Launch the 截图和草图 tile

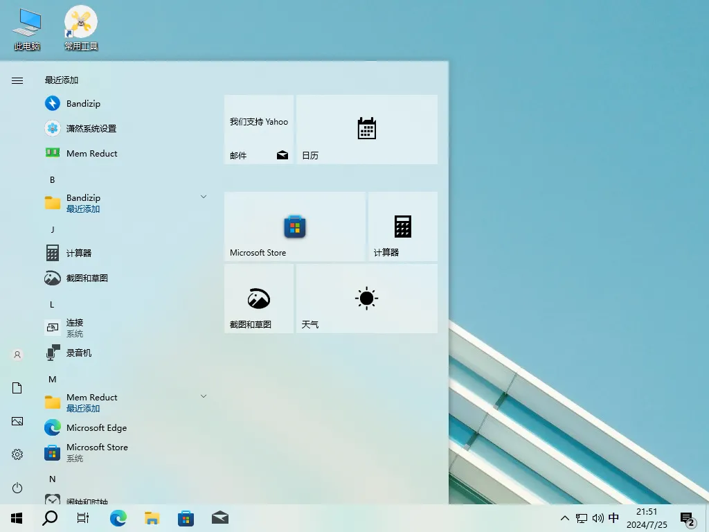[x=258, y=299]
